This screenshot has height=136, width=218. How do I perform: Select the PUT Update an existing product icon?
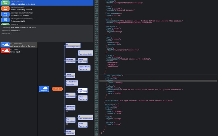[5, 8]
